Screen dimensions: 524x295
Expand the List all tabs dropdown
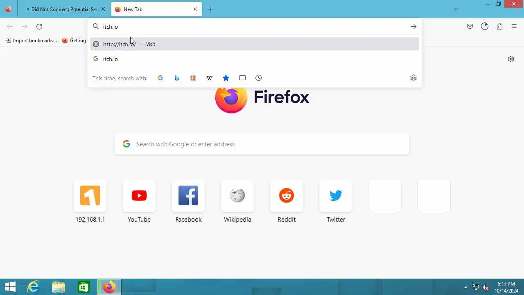(456, 9)
